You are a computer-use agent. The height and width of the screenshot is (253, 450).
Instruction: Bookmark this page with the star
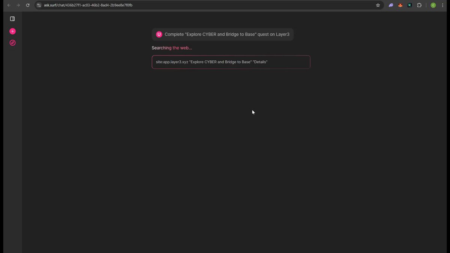378,5
